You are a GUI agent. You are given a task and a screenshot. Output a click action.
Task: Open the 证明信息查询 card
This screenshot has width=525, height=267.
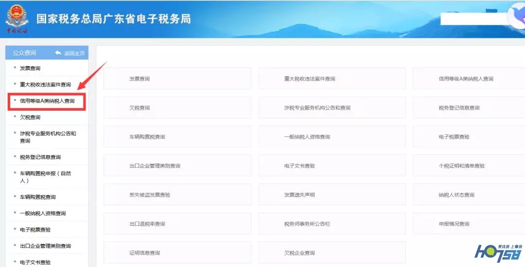(177, 252)
